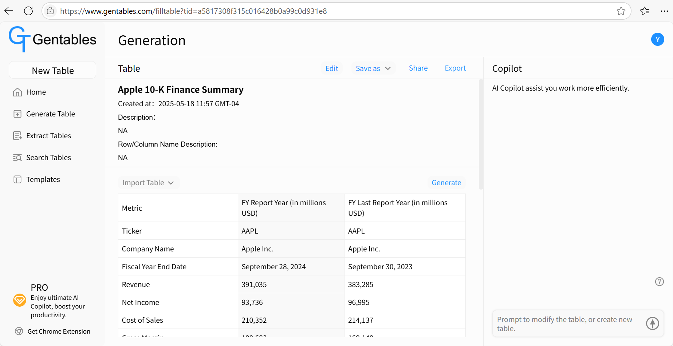This screenshot has height=346, width=673.
Task: Open the help question mark icon
Action: click(659, 282)
